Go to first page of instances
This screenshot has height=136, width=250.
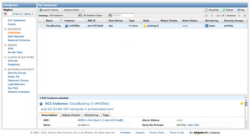(x=206, y=16)
